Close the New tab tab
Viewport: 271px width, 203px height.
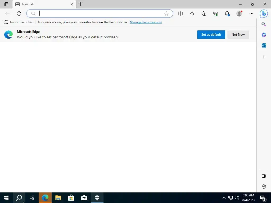pos(72,4)
